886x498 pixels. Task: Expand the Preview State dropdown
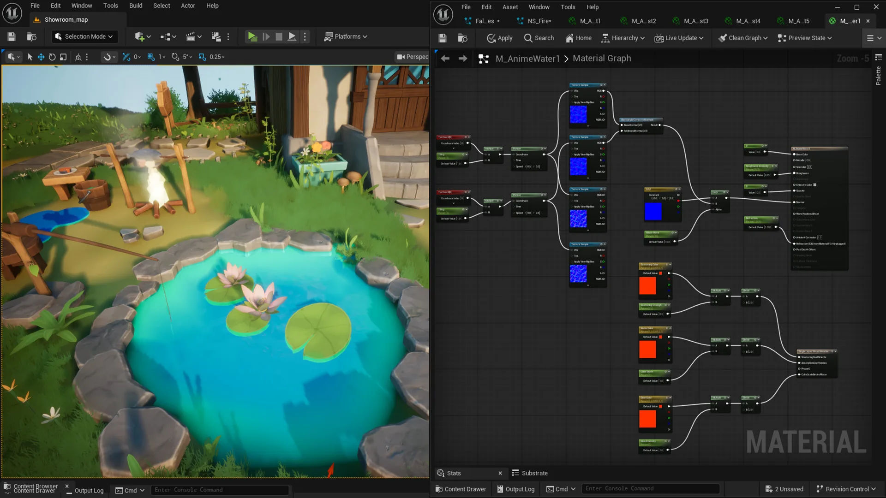[805, 38]
